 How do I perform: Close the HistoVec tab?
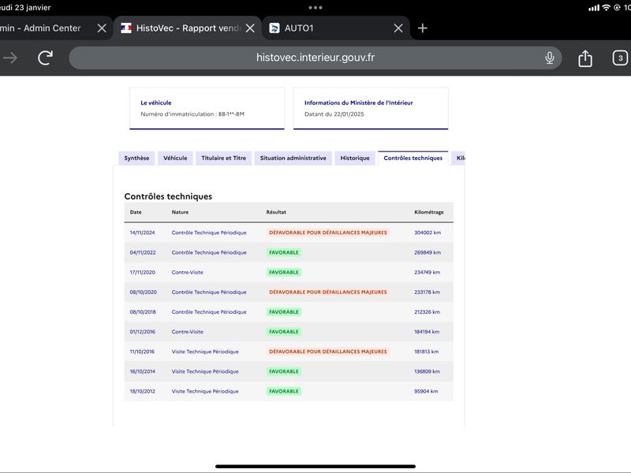[x=250, y=28]
